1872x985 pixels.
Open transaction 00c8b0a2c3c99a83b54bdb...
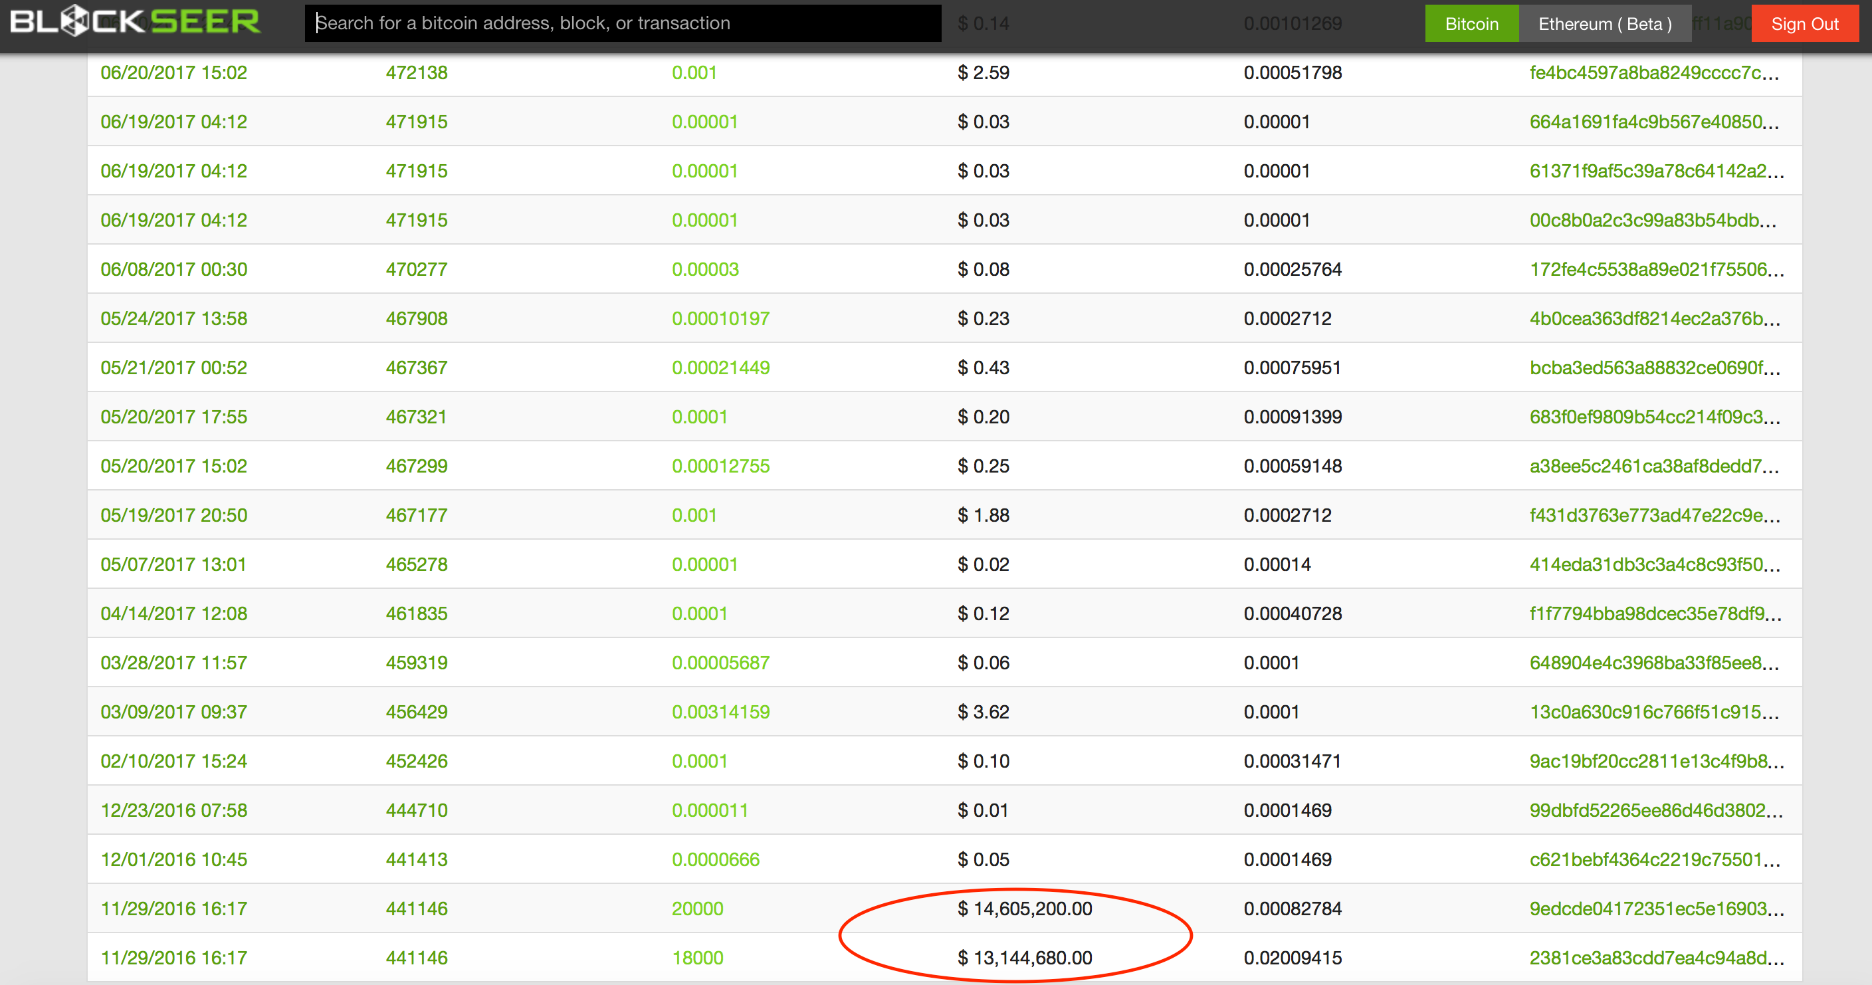coord(1653,220)
